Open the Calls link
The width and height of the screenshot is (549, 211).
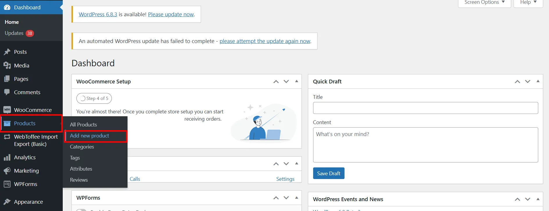point(135,179)
